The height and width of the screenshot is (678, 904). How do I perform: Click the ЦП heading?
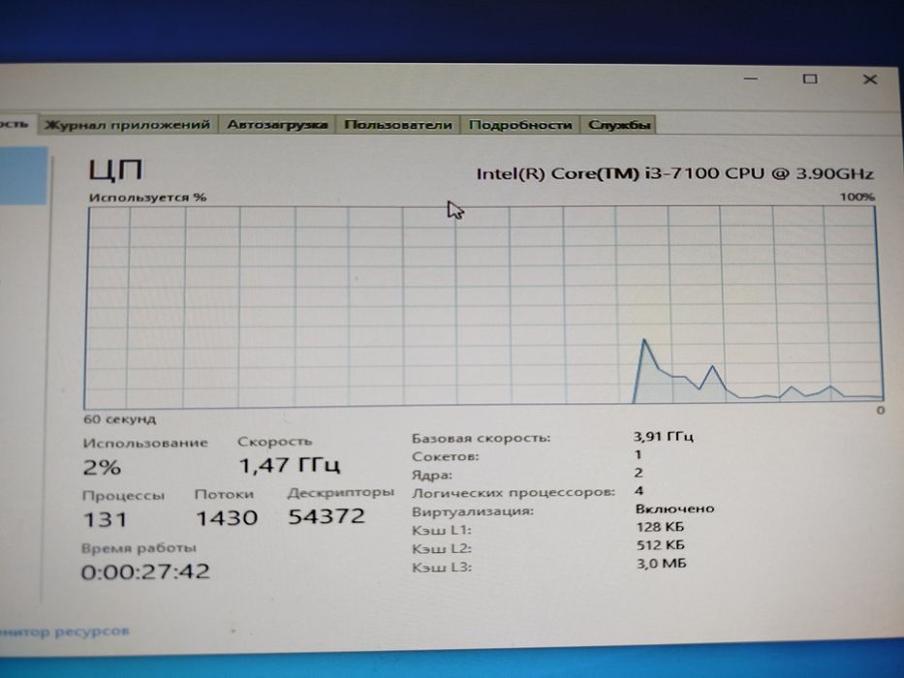pyautogui.click(x=115, y=170)
